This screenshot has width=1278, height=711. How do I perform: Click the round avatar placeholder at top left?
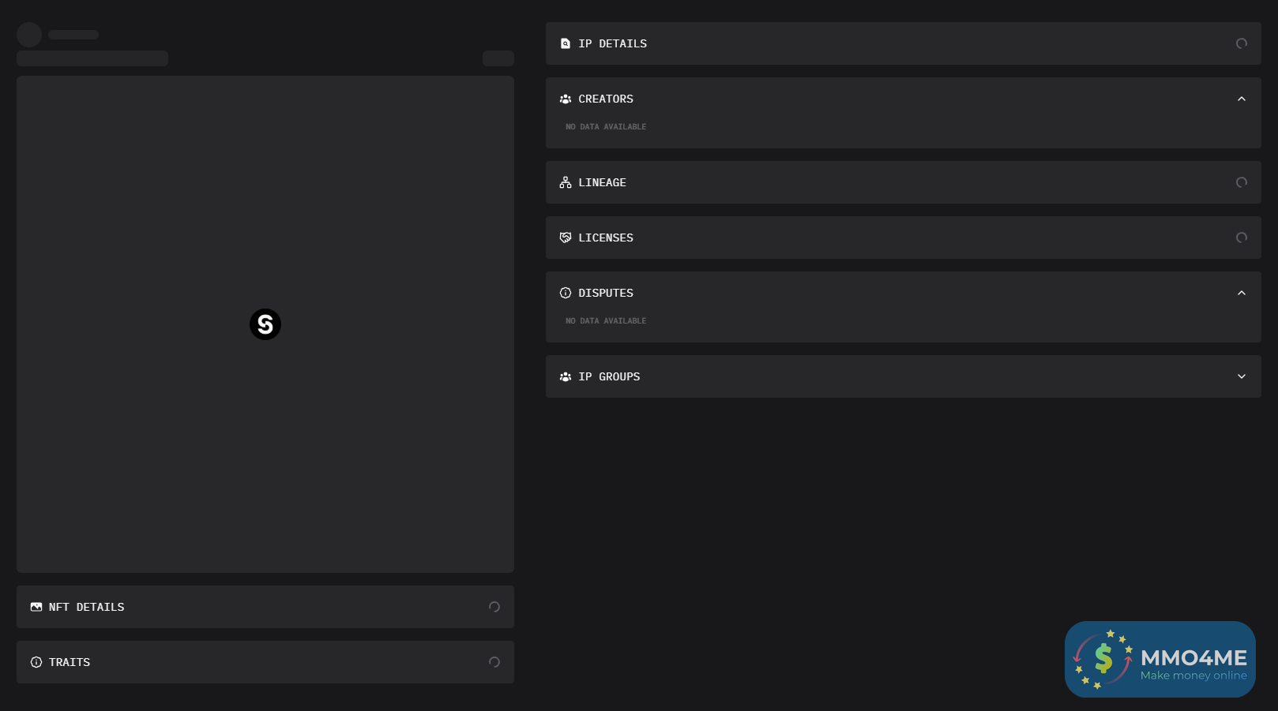[x=29, y=35]
